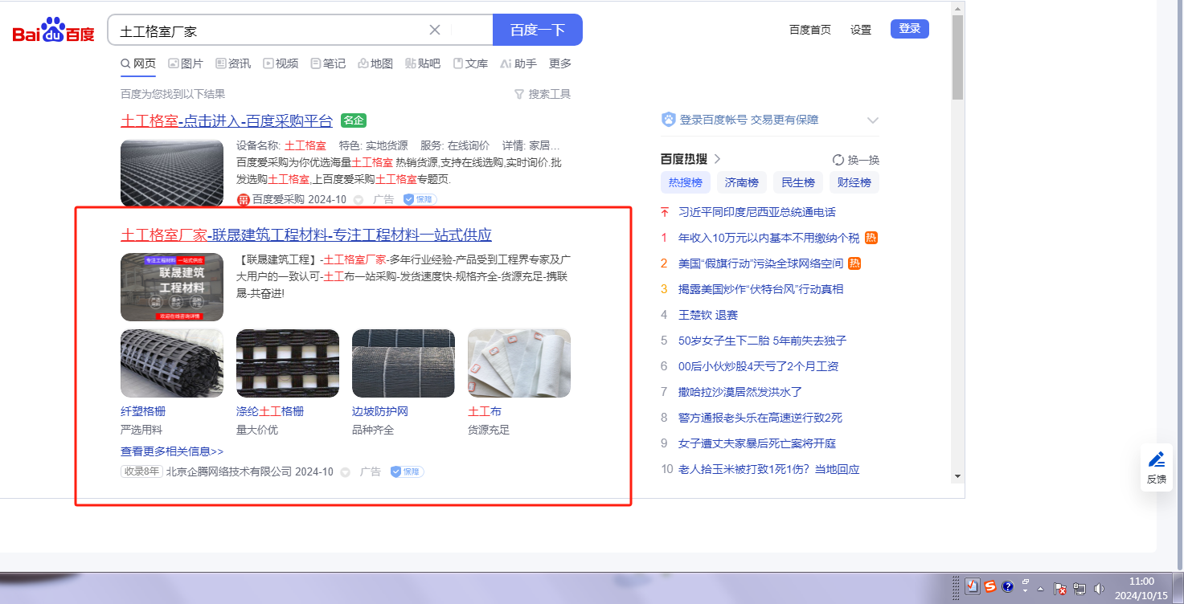
Task: Open 搜索工具 filter options
Action: [543, 94]
